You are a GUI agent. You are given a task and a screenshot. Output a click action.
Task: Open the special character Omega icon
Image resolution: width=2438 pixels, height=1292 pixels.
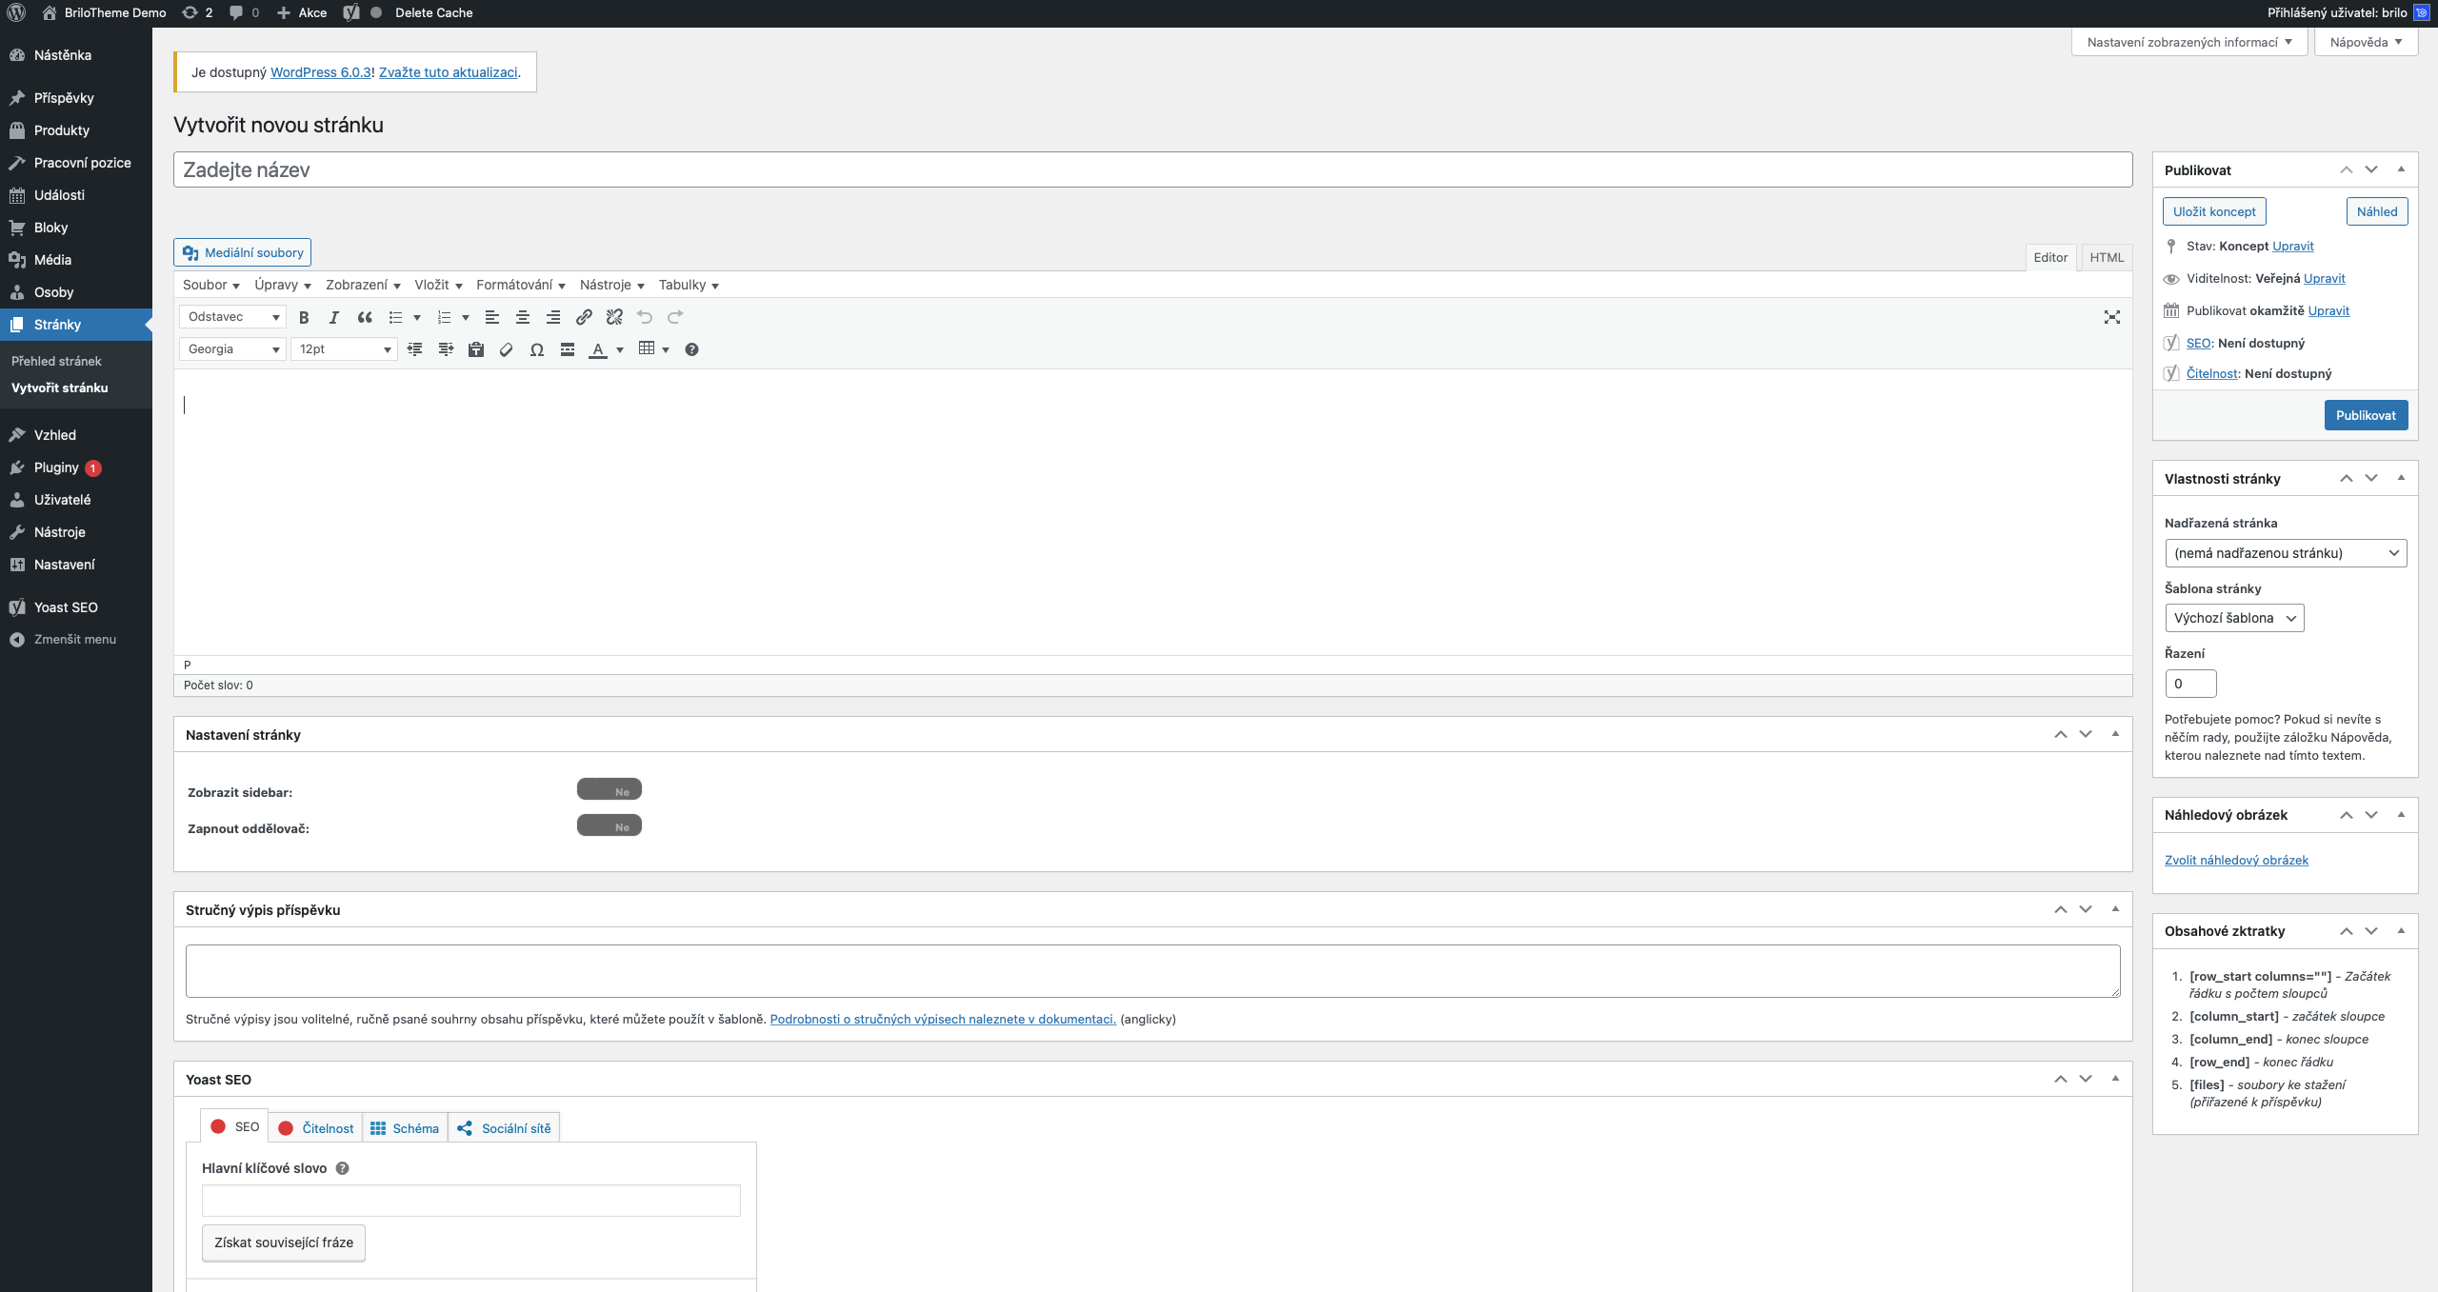click(537, 349)
